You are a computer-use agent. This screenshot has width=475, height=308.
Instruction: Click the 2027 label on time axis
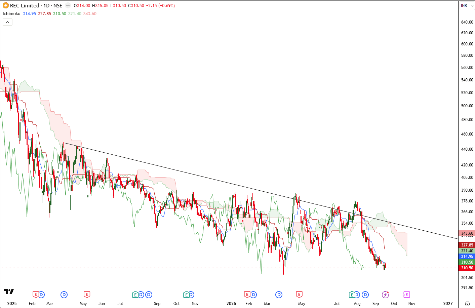pyautogui.click(x=448, y=303)
